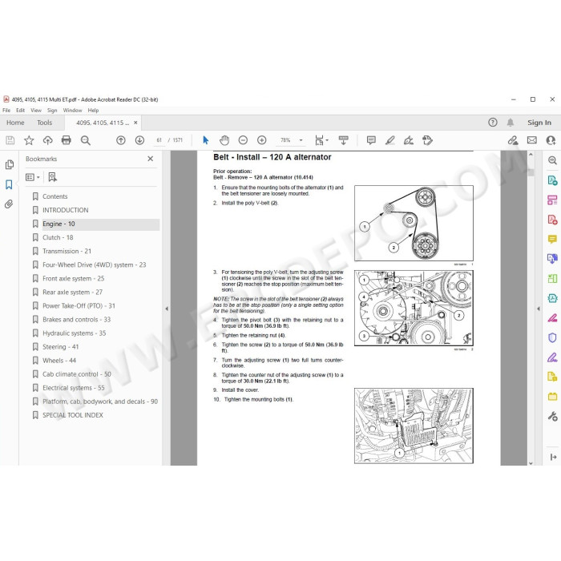This screenshot has width=561, height=561.
Task: Open the Window menu
Action: coord(73,111)
